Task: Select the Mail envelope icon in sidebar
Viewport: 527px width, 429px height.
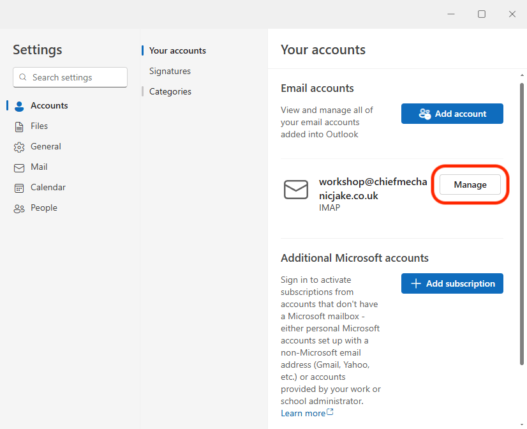Action: tap(19, 167)
